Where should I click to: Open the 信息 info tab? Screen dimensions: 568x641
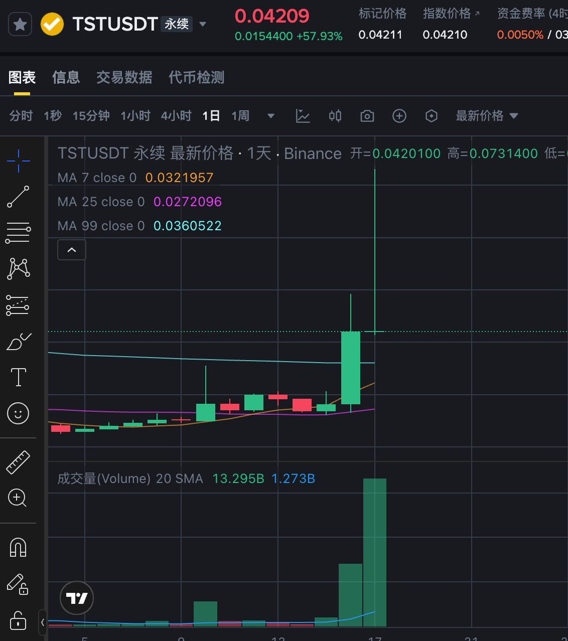pyautogui.click(x=66, y=78)
